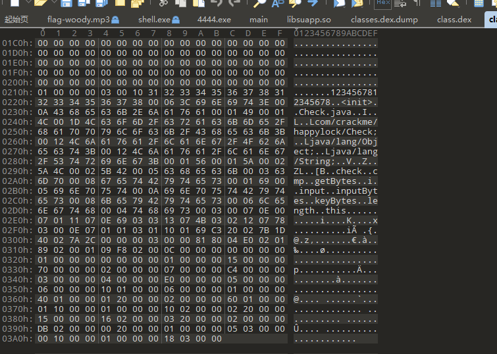Toggle the Hex edit mode button
Image resolution: width=497 pixels, height=354 pixels.
point(383,3)
